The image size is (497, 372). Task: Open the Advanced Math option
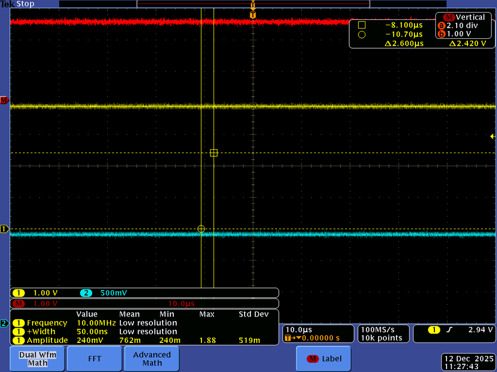tap(152, 359)
